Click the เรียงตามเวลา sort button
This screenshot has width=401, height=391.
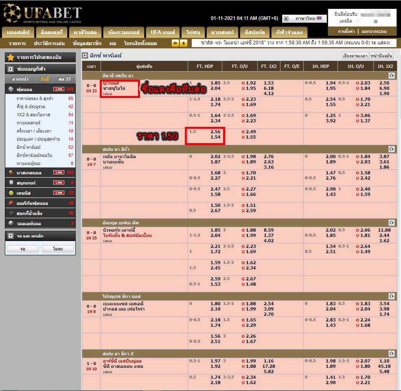pyautogui.click(x=355, y=56)
